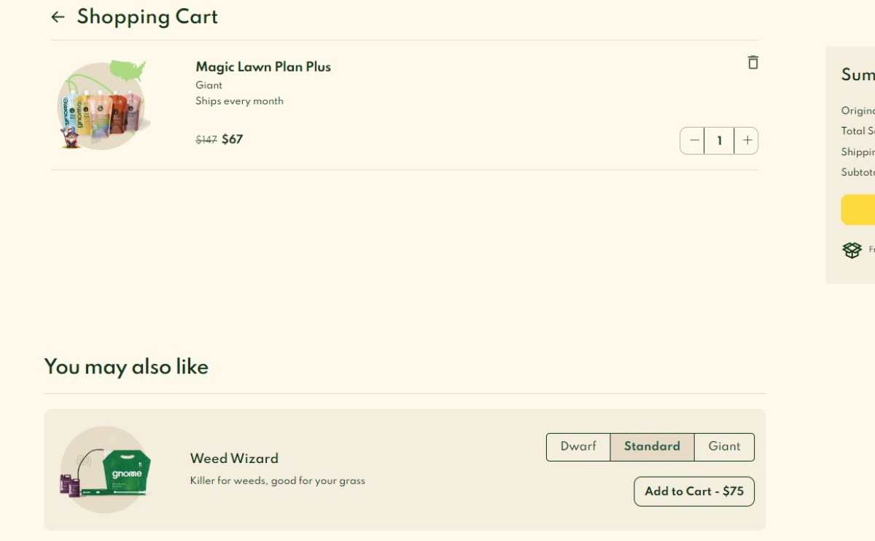Click the crossed-out $147 price
The width and height of the screenshot is (875, 541).
point(206,140)
